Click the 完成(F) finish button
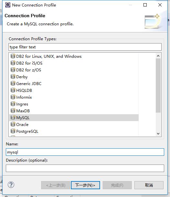The width and height of the screenshot is (170, 197). 117,185
